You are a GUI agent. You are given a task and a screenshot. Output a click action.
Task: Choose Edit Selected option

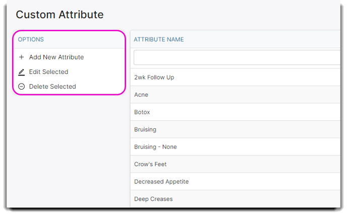pyautogui.click(x=43, y=72)
